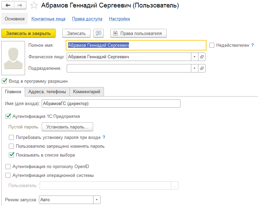The width and height of the screenshot is (258, 206).
Task: Open the Физическое лицо linked record icon
Action: point(202,57)
